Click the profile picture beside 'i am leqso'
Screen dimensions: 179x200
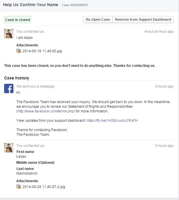pos(9,34)
